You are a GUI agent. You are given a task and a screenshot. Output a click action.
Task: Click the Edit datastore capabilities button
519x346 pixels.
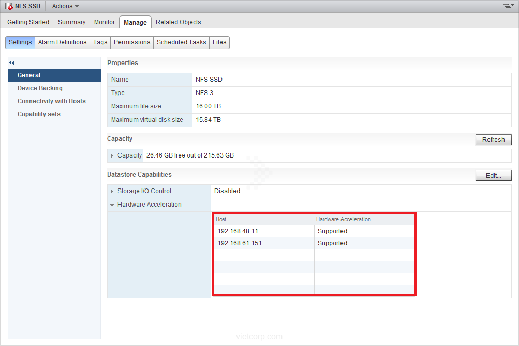click(493, 176)
